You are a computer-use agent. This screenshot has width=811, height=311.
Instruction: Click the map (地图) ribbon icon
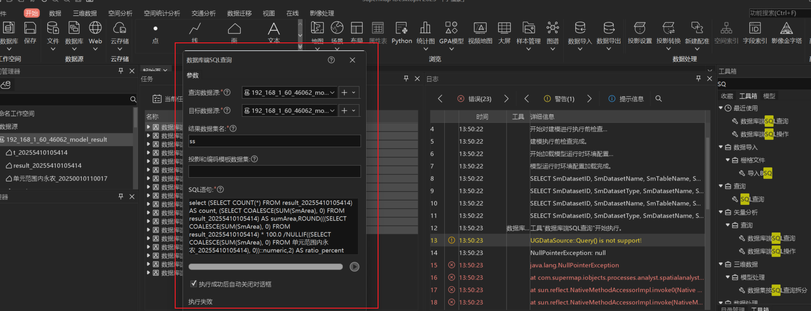pyautogui.click(x=317, y=28)
